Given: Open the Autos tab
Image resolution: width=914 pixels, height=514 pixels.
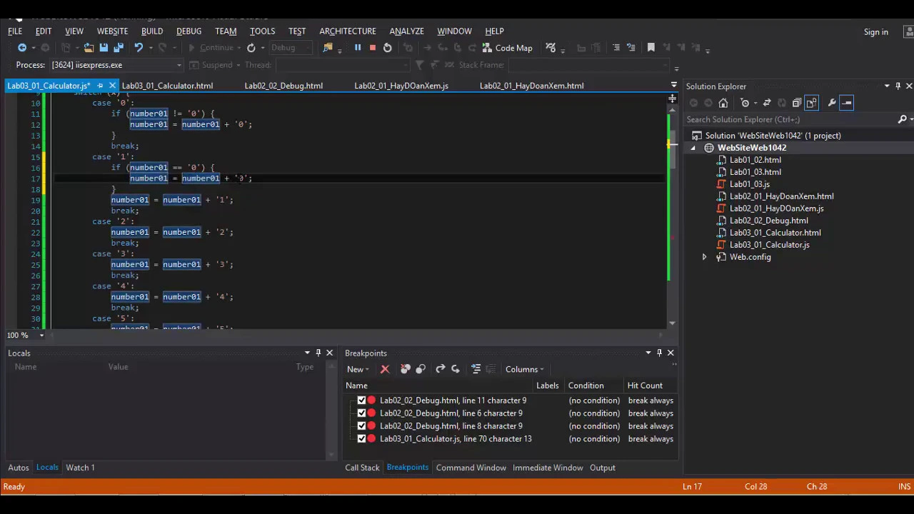Looking at the screenshot, I should tap(19, 468).
